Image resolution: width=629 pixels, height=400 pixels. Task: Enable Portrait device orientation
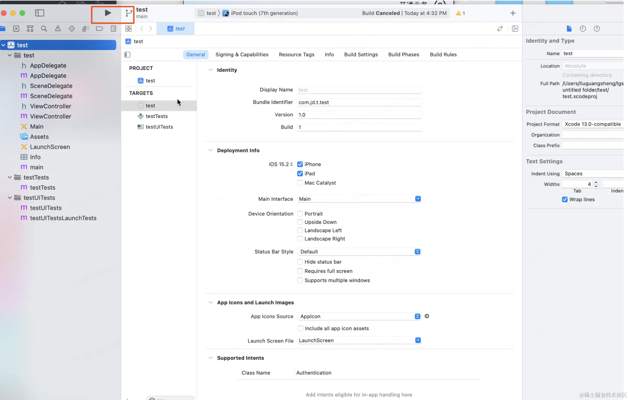click(x=300, y=214)
